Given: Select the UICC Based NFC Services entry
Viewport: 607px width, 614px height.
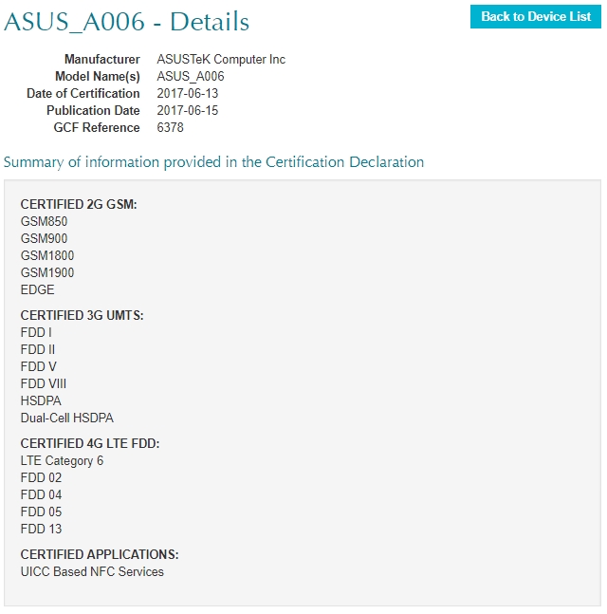Looking at the screenshot, I should [x=92, y=571].
